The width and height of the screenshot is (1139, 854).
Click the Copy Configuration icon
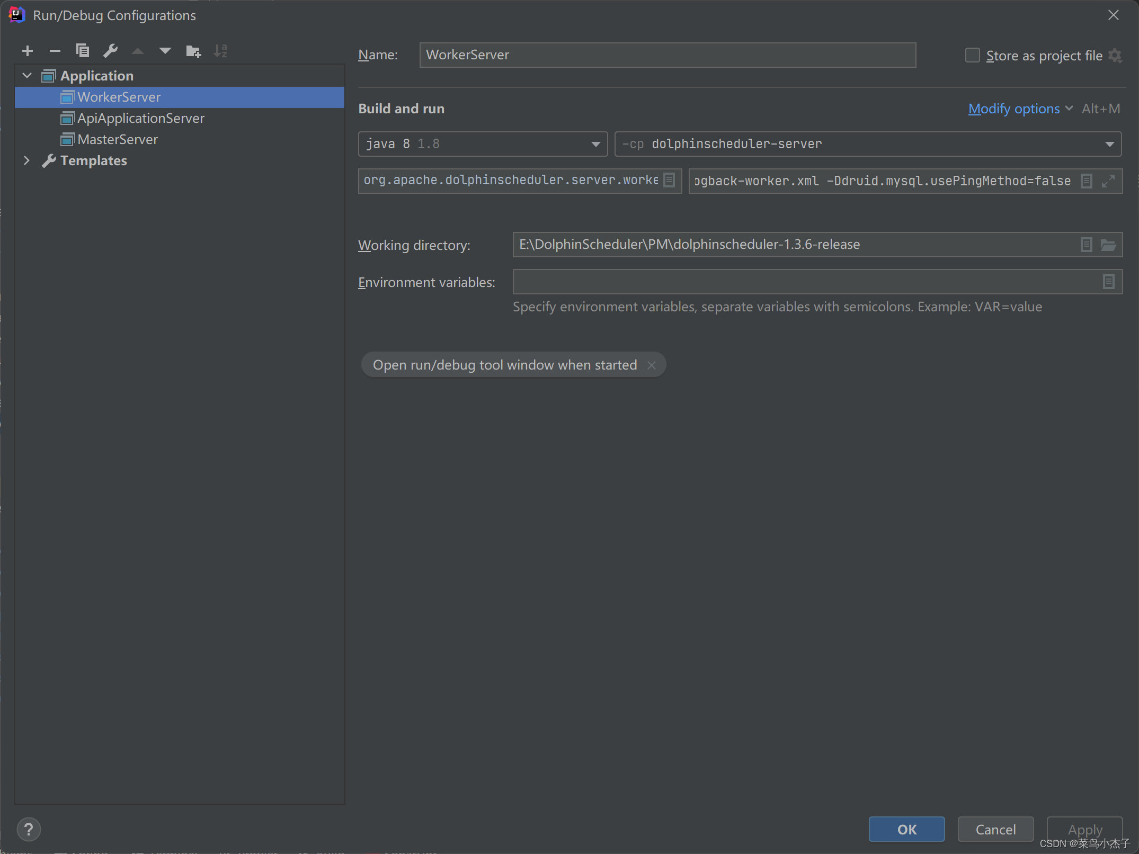tap(83, 51)
